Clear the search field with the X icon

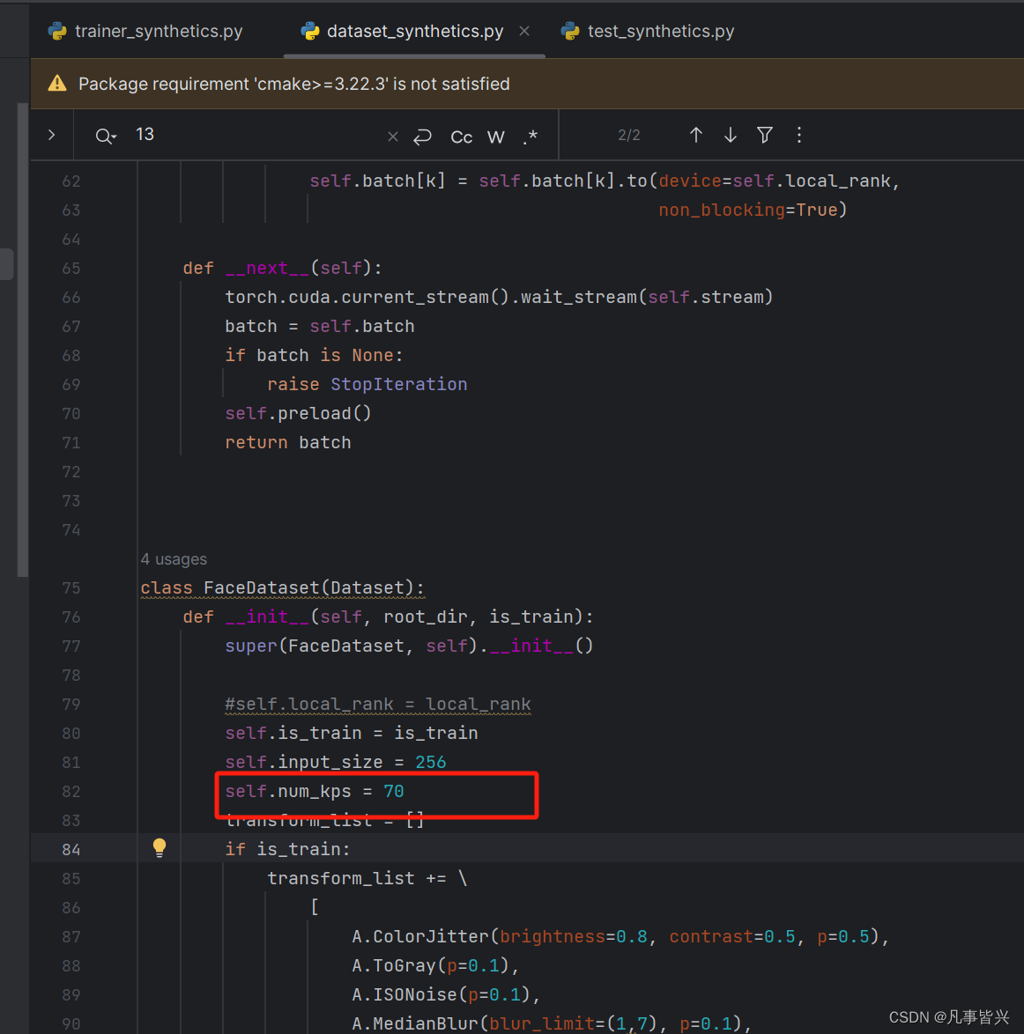tap(392, 137)
